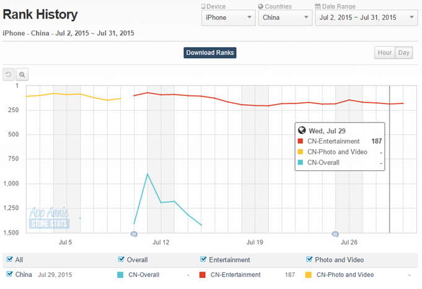Click the Download Ranks button
This screenshot has height=289, width=422.
point(210,53)
